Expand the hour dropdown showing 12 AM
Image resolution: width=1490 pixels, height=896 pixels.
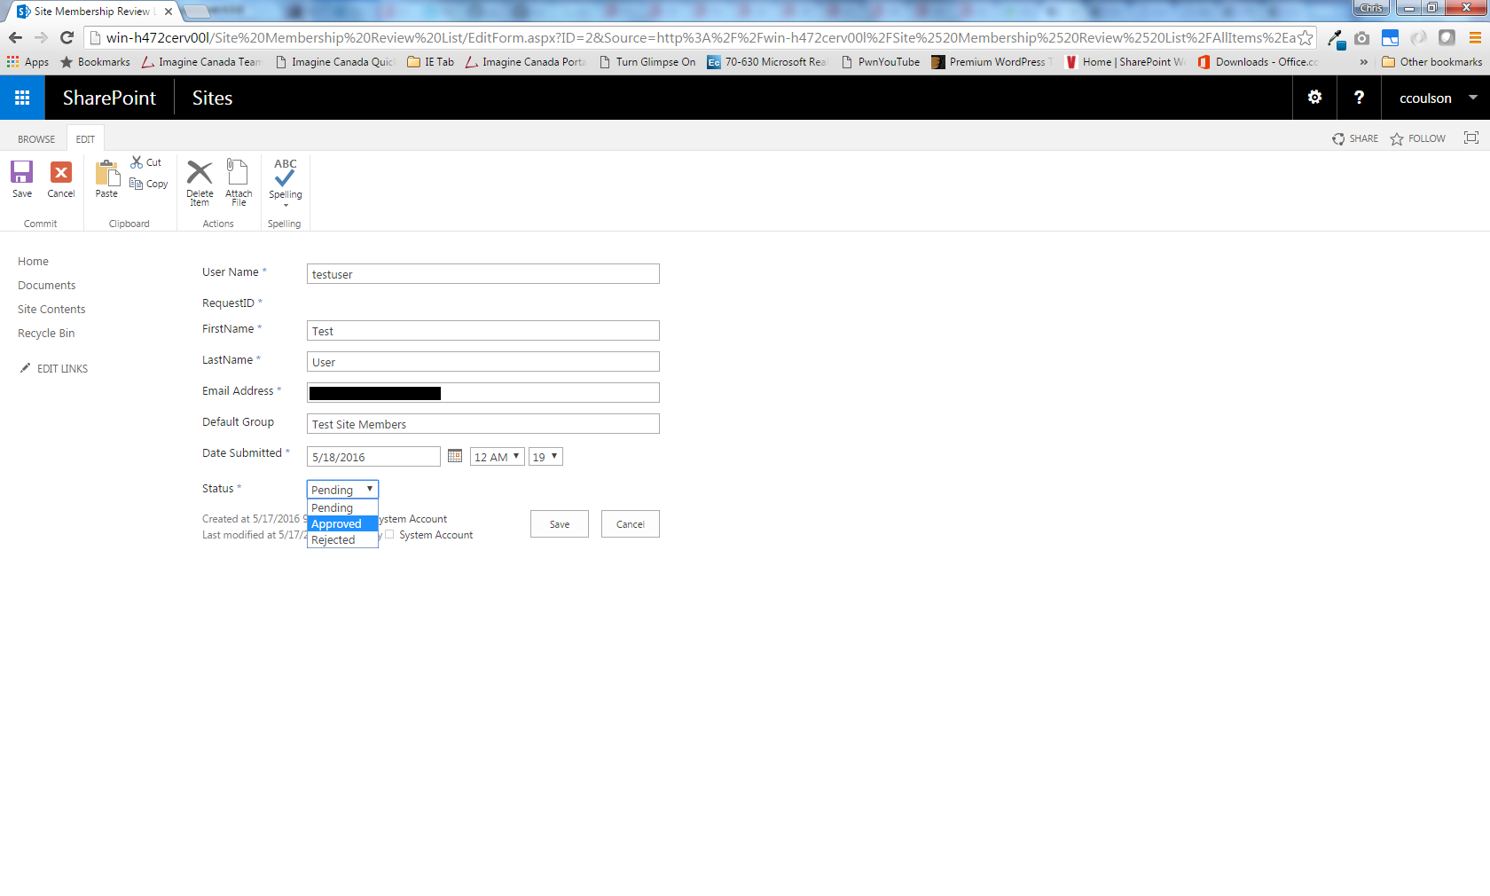(x=497, y=457)
